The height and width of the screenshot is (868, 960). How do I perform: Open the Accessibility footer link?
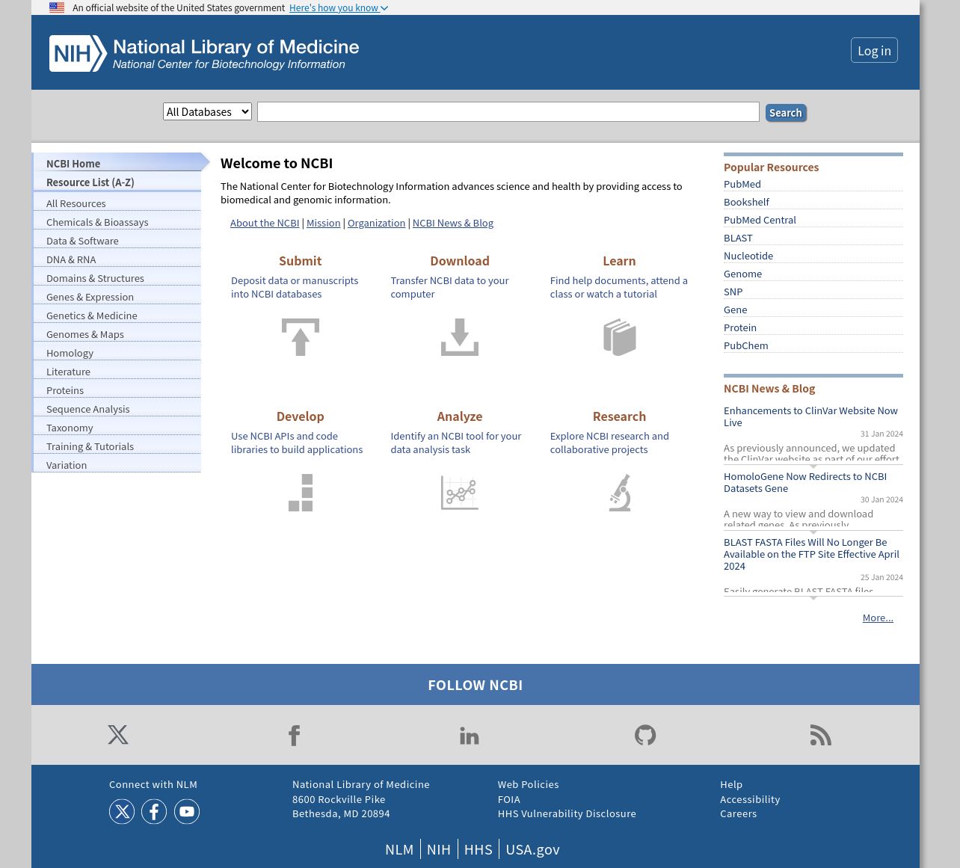[750, 799]
